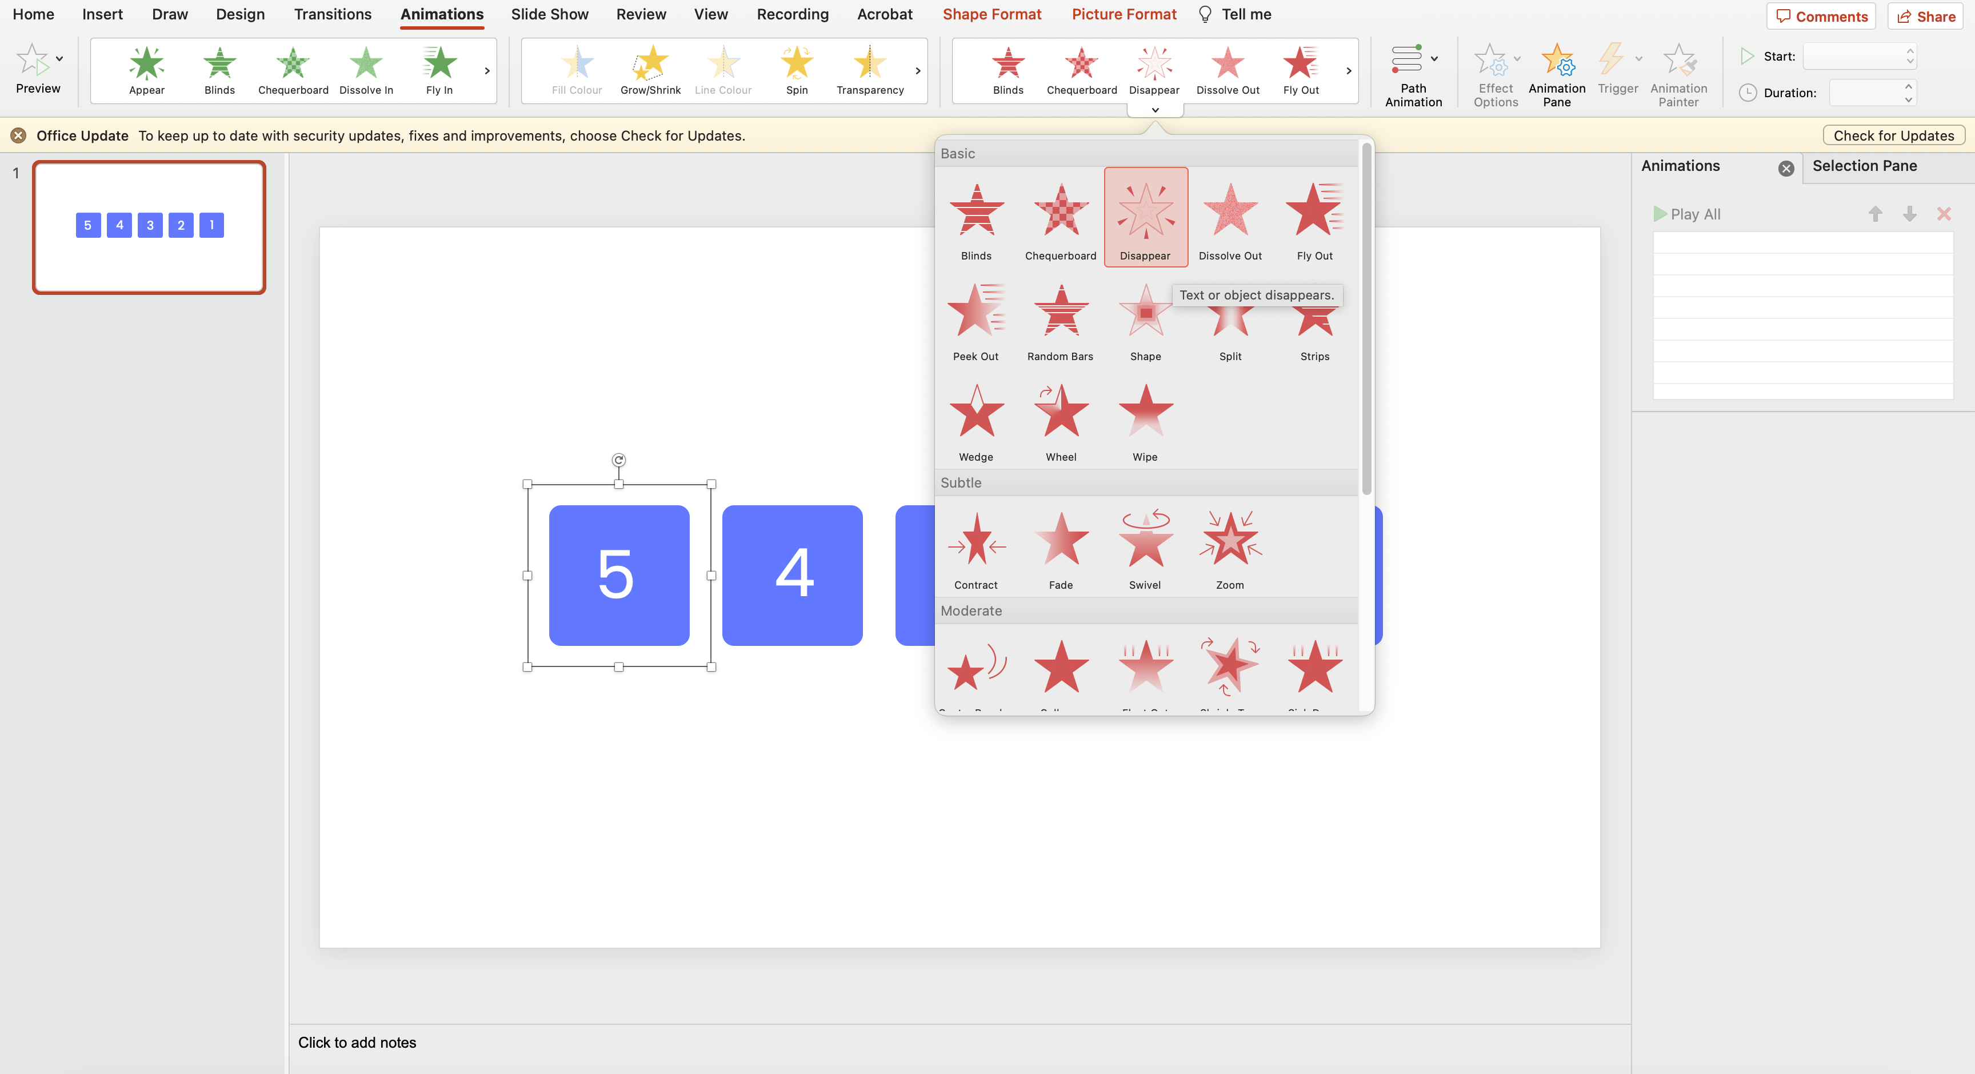Adjust the animation Duration stepper
Image resolution: width=1975 pixels, height=1074 pixels.
pyautogui.click(x=1908, y=93)
